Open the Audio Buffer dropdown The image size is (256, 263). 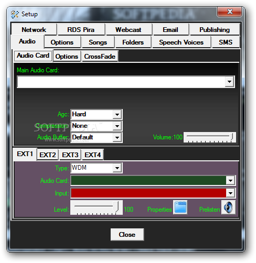[117, 137]
